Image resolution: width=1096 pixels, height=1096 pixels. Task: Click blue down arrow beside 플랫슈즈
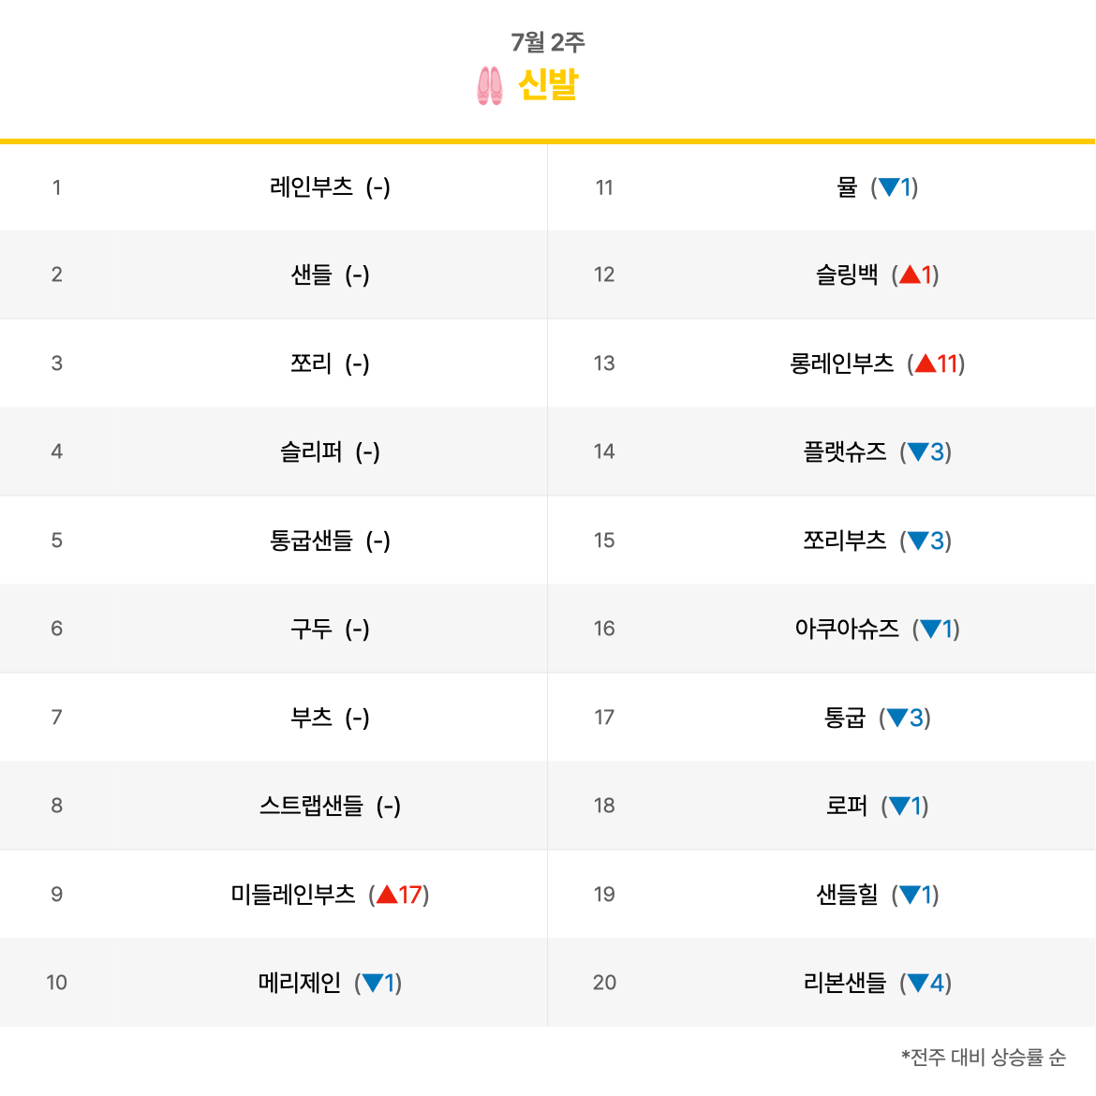click(918, 452)
